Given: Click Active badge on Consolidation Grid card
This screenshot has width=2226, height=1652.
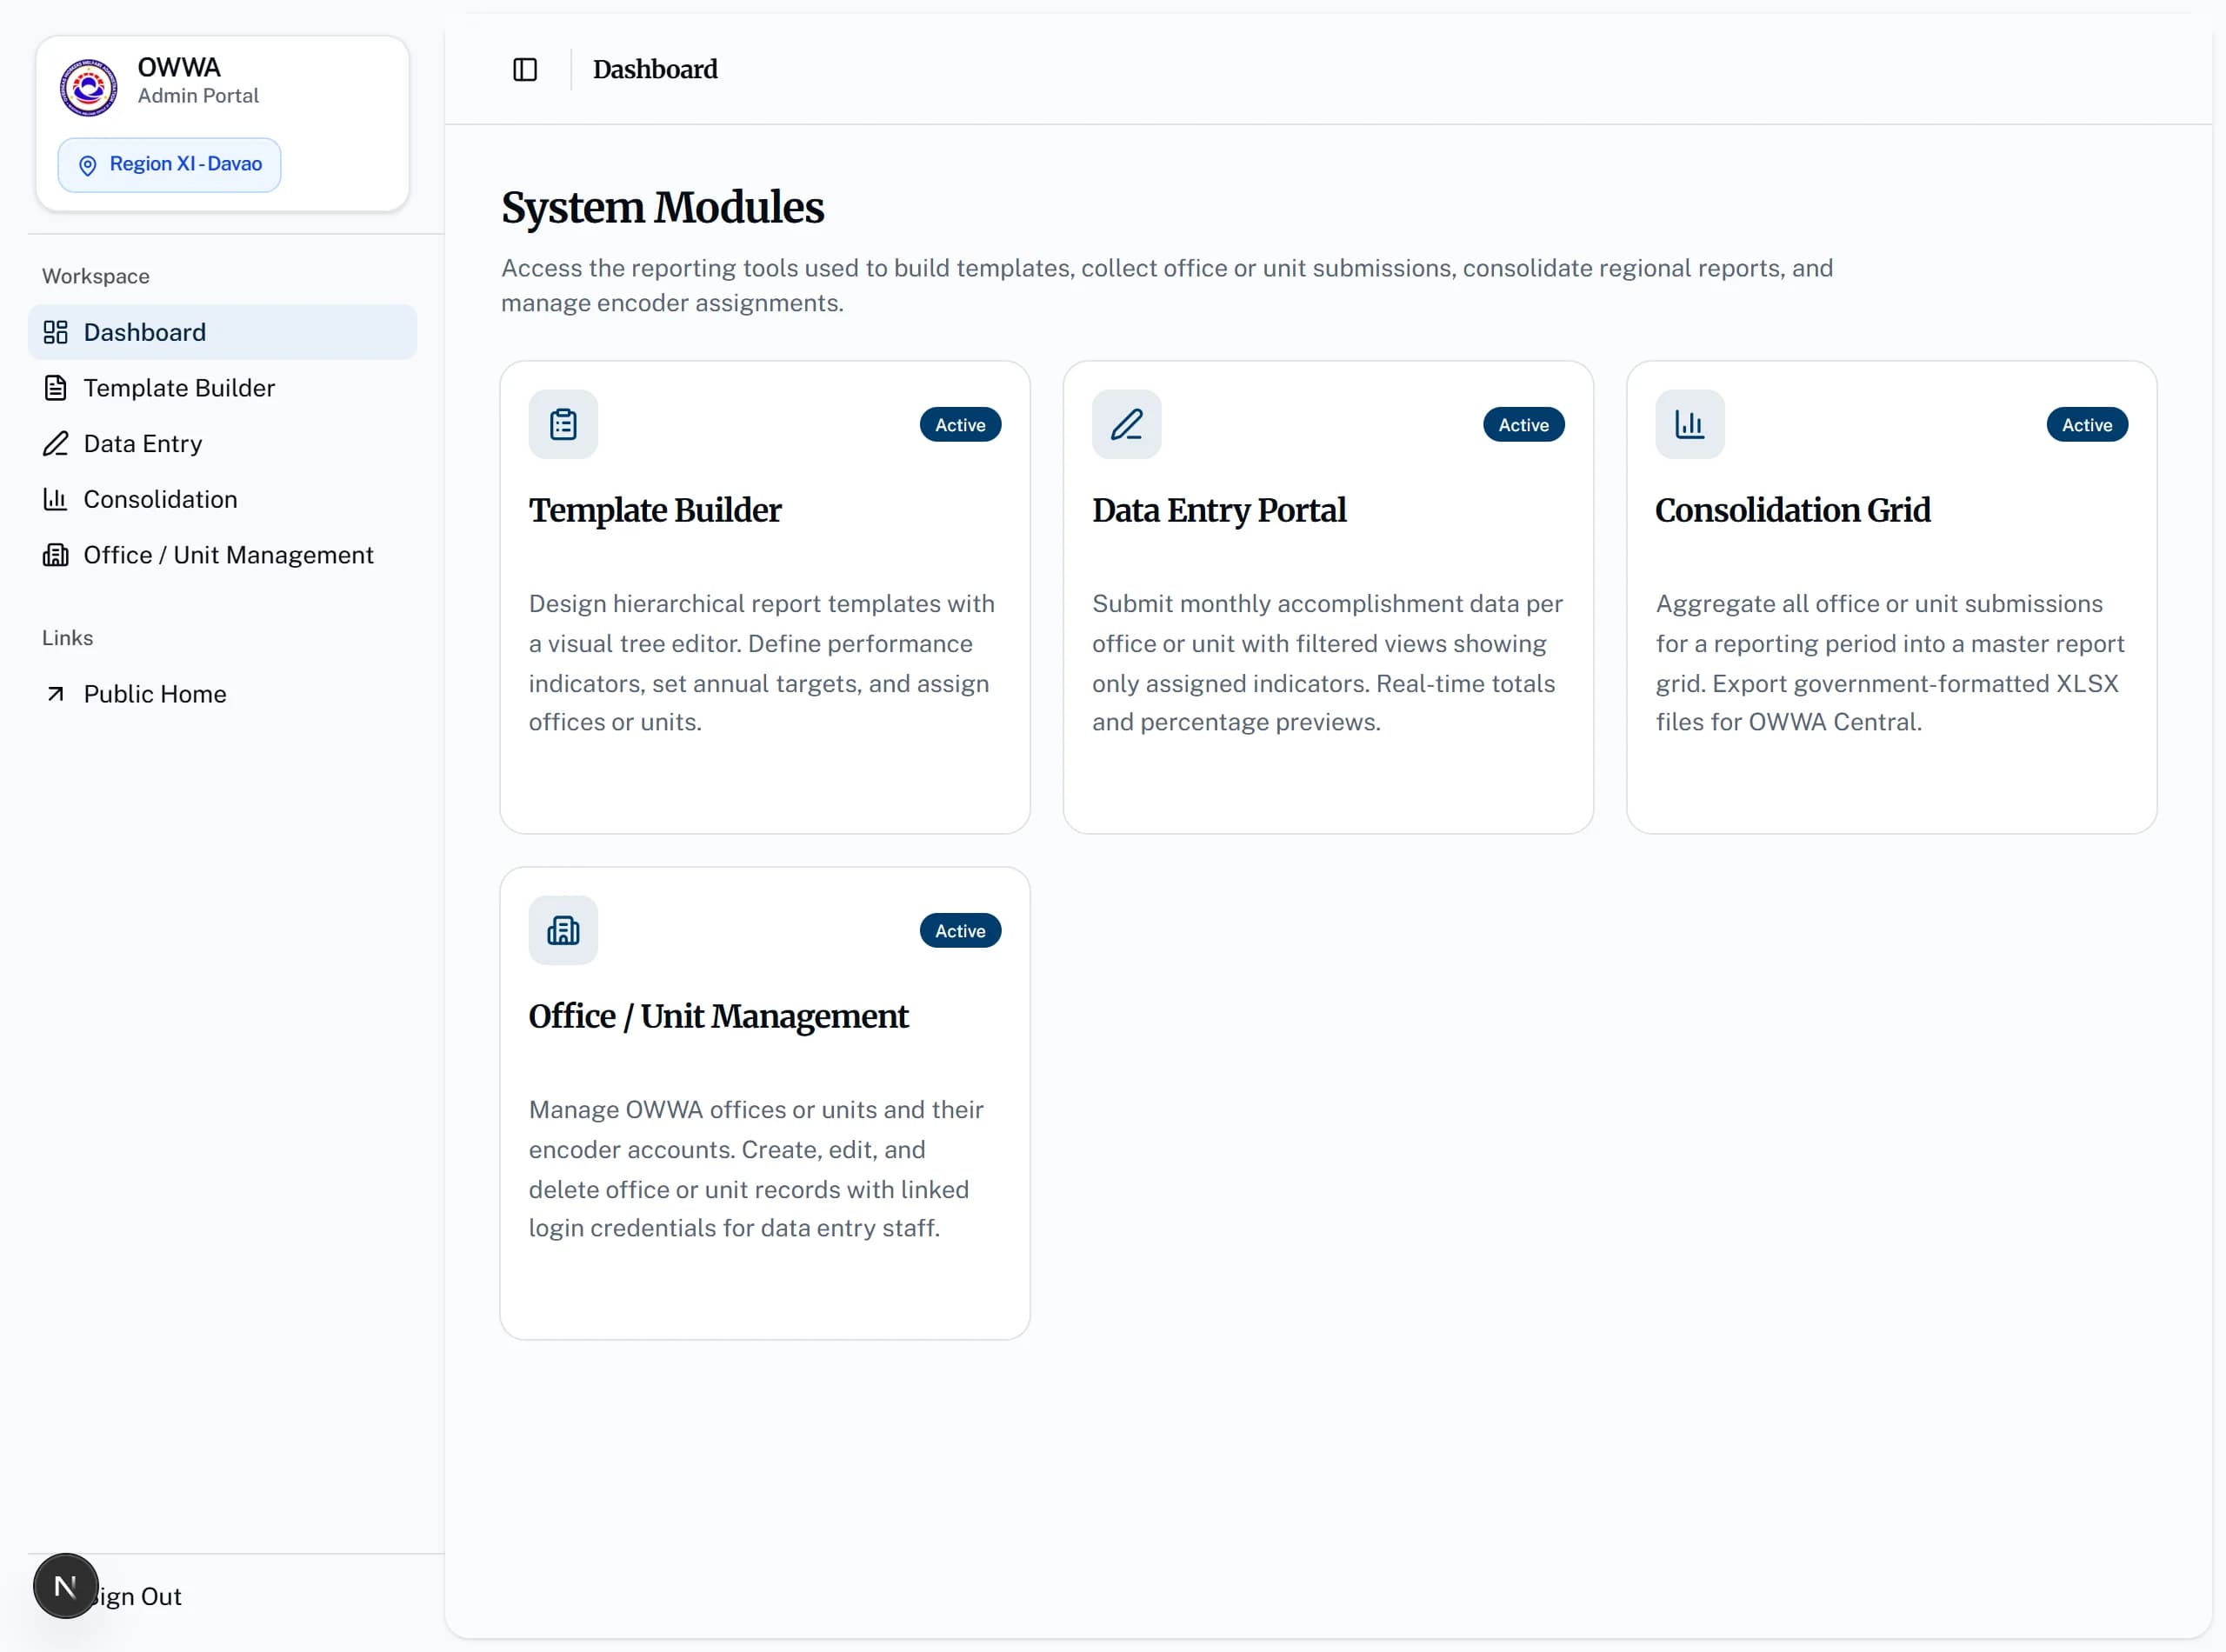Looking at the screenshot, I should pyautogui.click(x=2087, y=425).
